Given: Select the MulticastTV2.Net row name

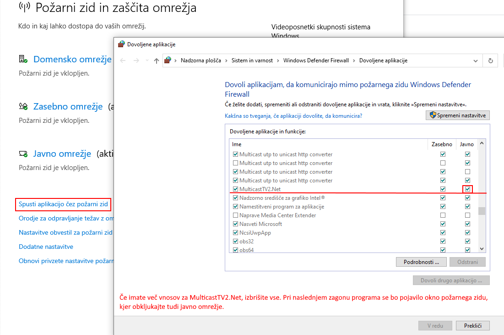Looking at the screenshot, I should point(260,189).
